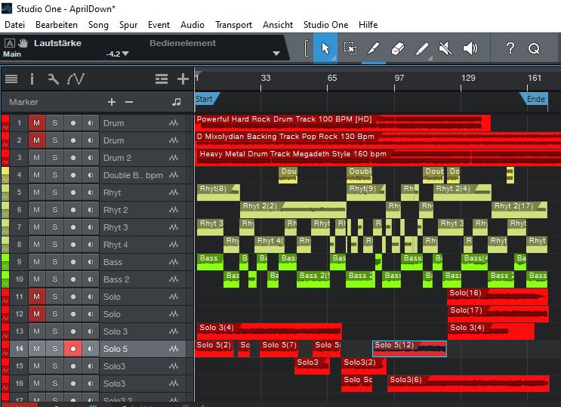Select the Start marker
Screen dimensions: 561x407
(207, 99)
